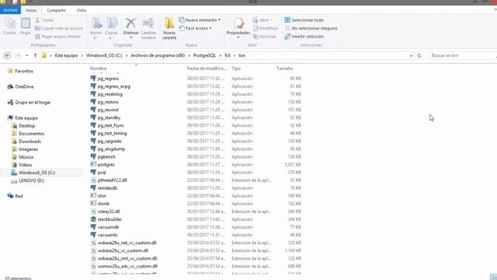Select the pthreadVC2.dll file icon
This screenshot has width=497, height=280.
click(93, 180)
